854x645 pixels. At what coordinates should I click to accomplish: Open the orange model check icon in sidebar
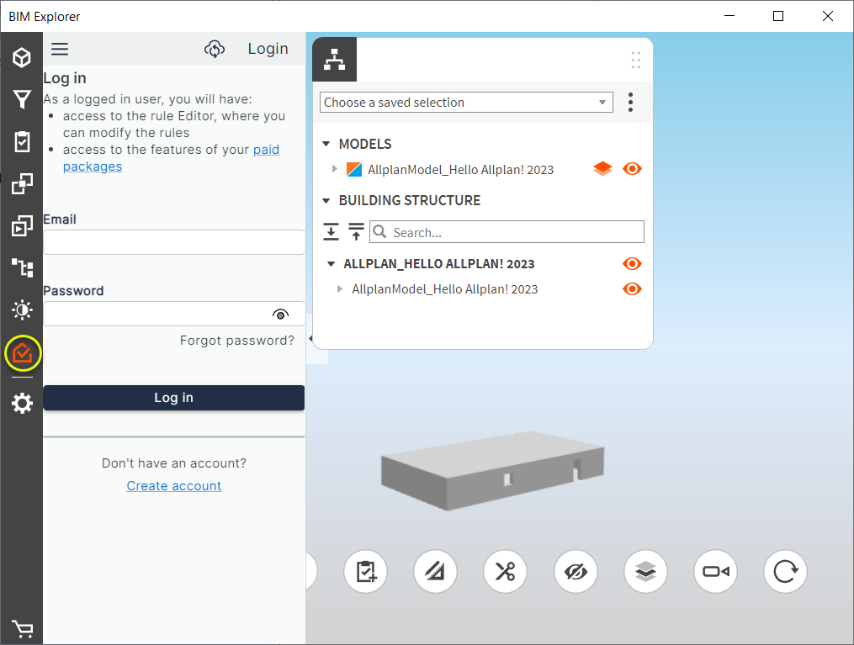23,354
